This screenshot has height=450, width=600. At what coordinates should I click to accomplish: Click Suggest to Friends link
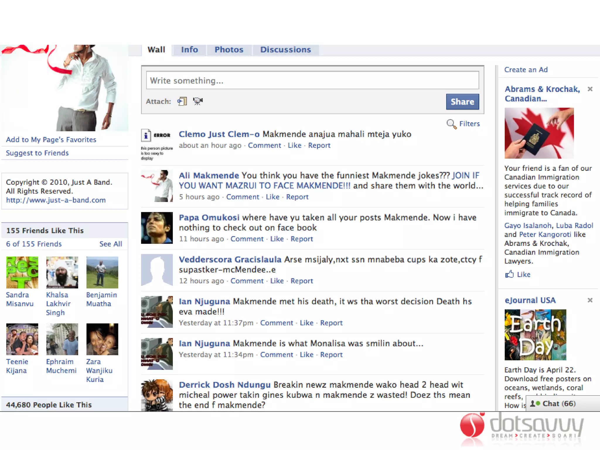pyautogui.click(x=37, y=153)
